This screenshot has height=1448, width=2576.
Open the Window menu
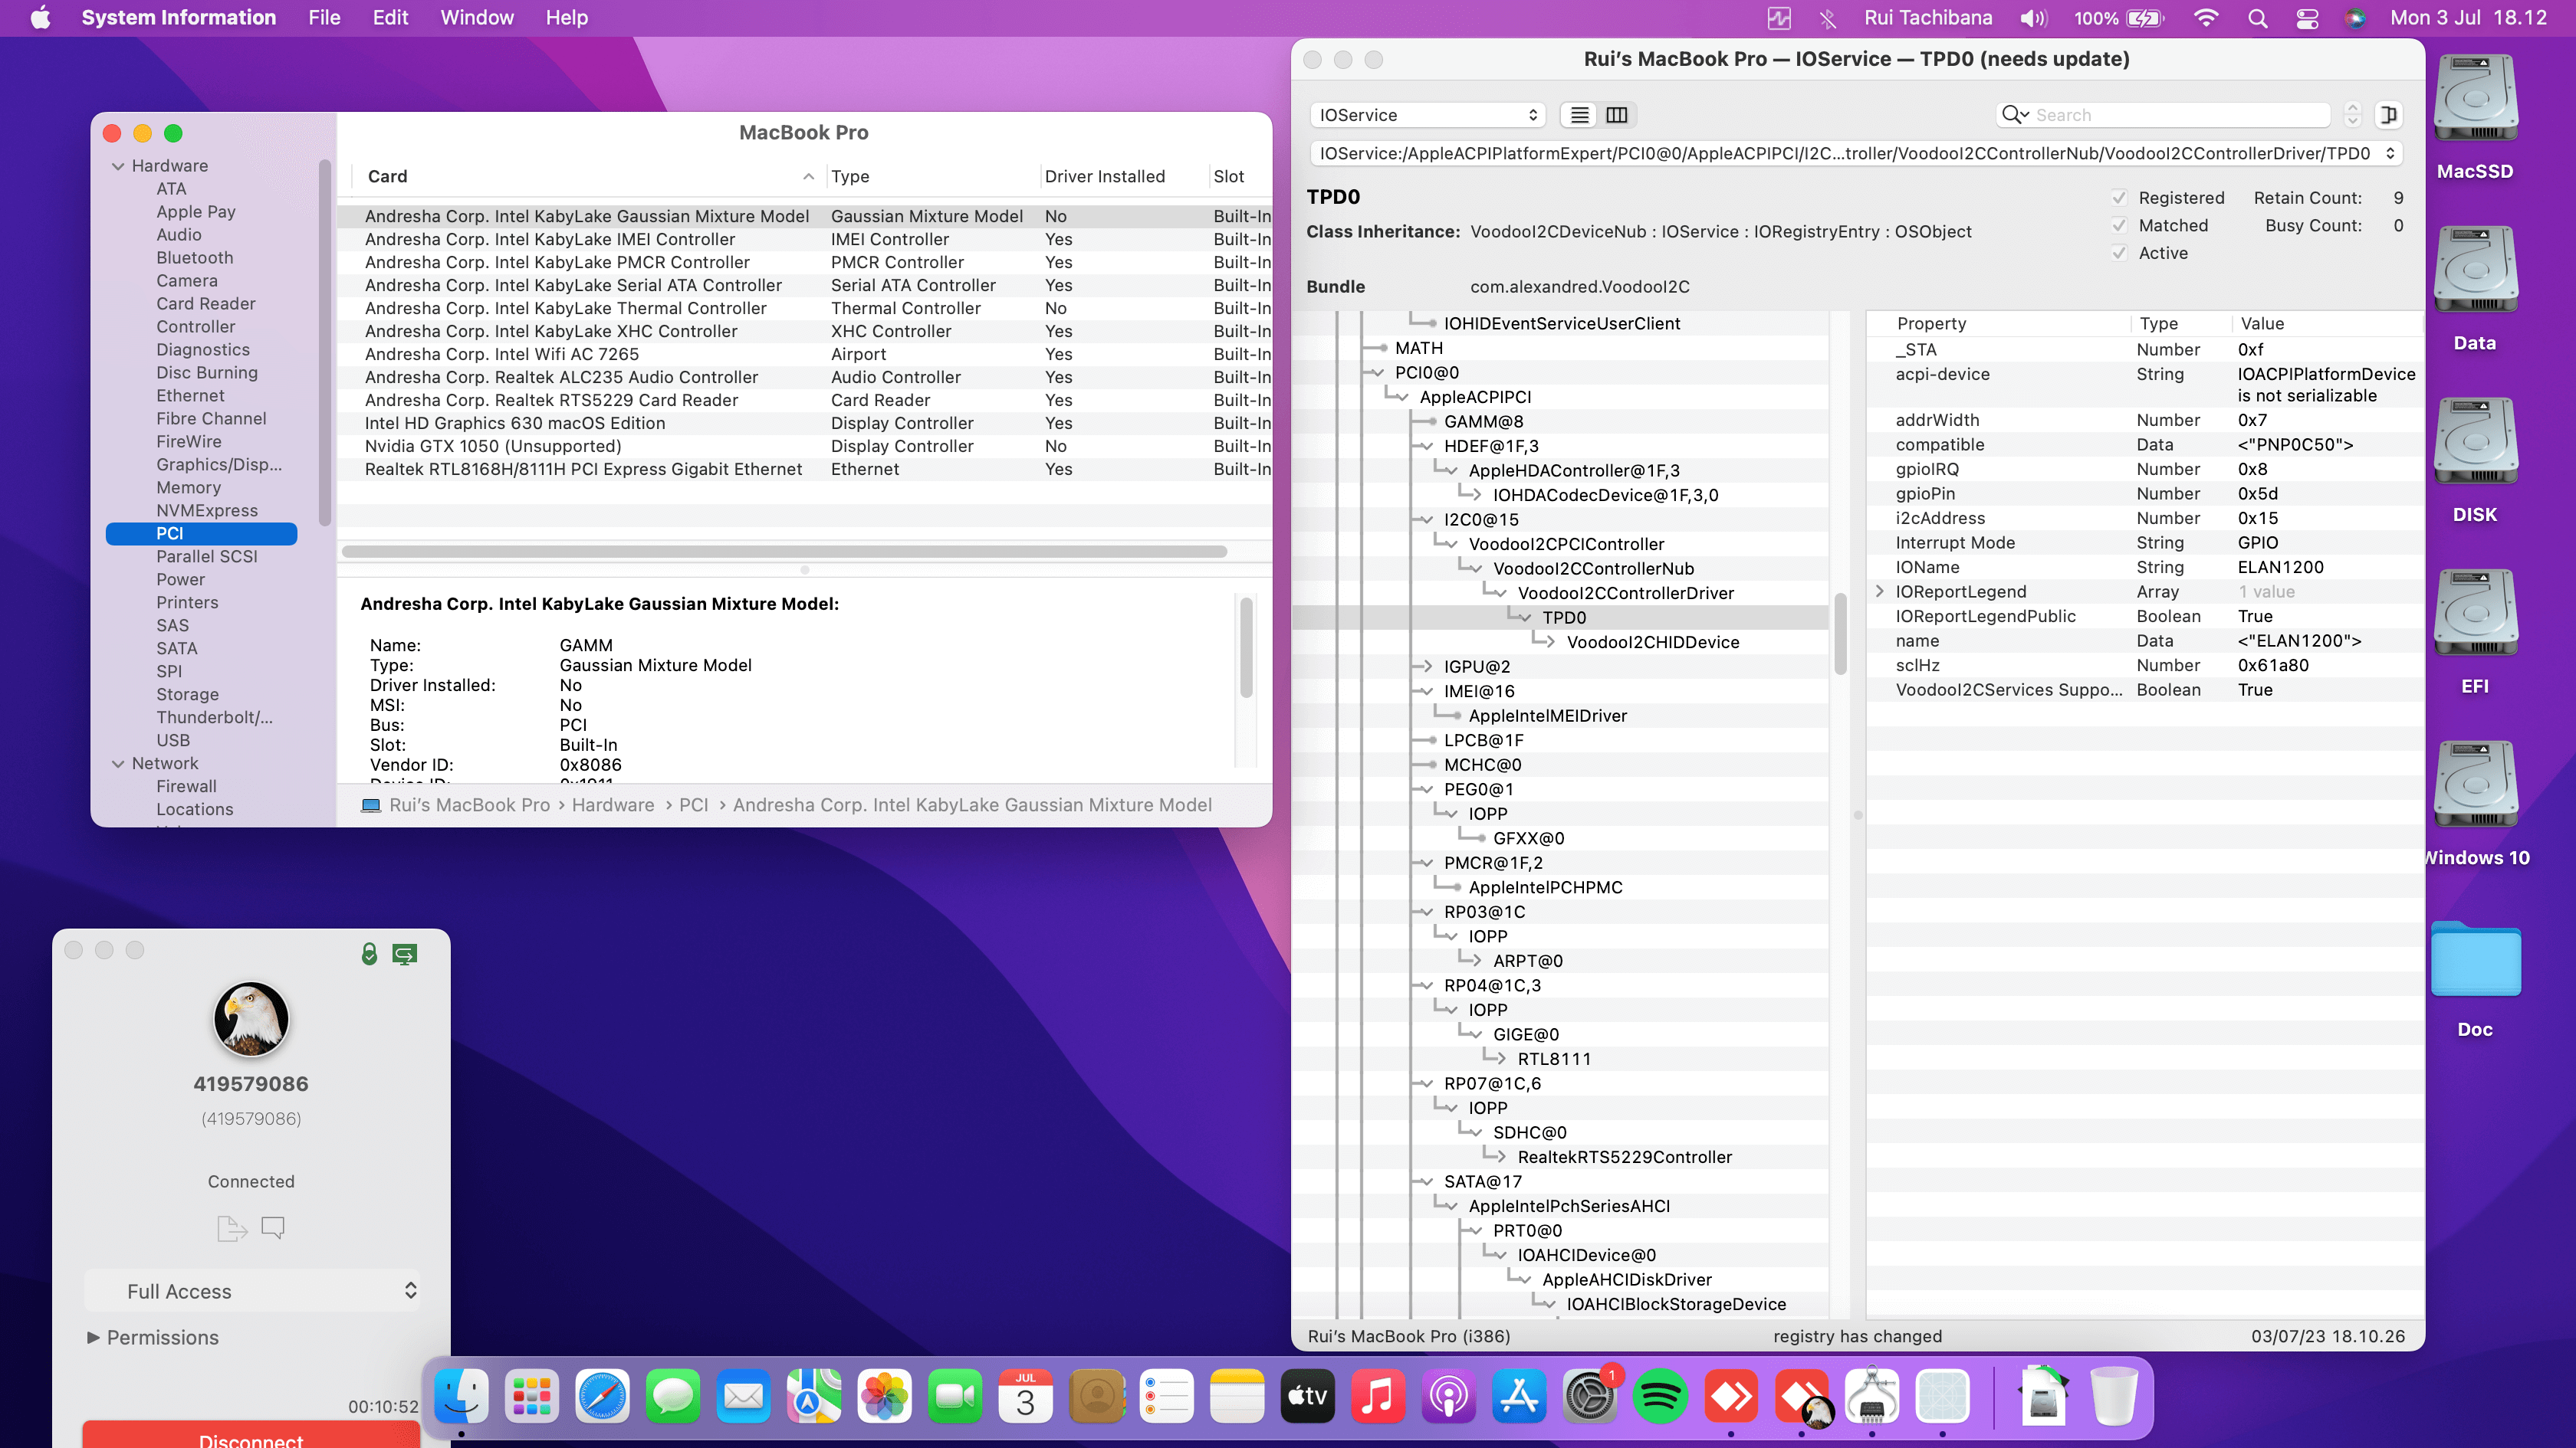477,18
